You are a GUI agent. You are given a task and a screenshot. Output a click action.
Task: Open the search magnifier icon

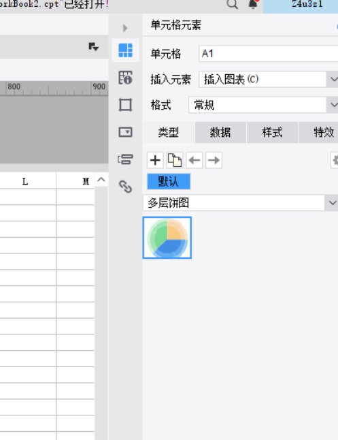(x=232, y=4)
